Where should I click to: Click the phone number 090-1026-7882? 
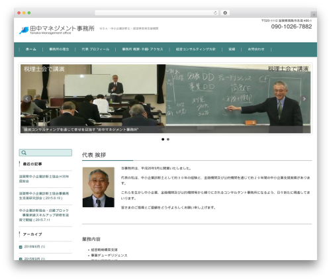click(x=291, y=26)
